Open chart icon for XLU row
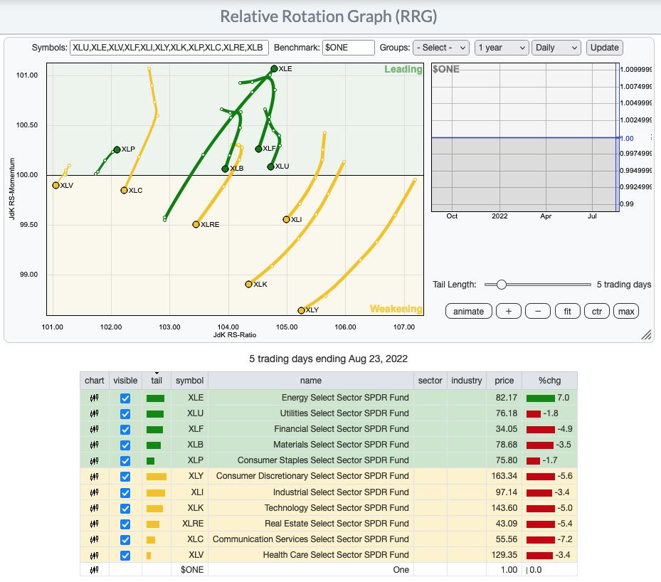 pos(95,413)
